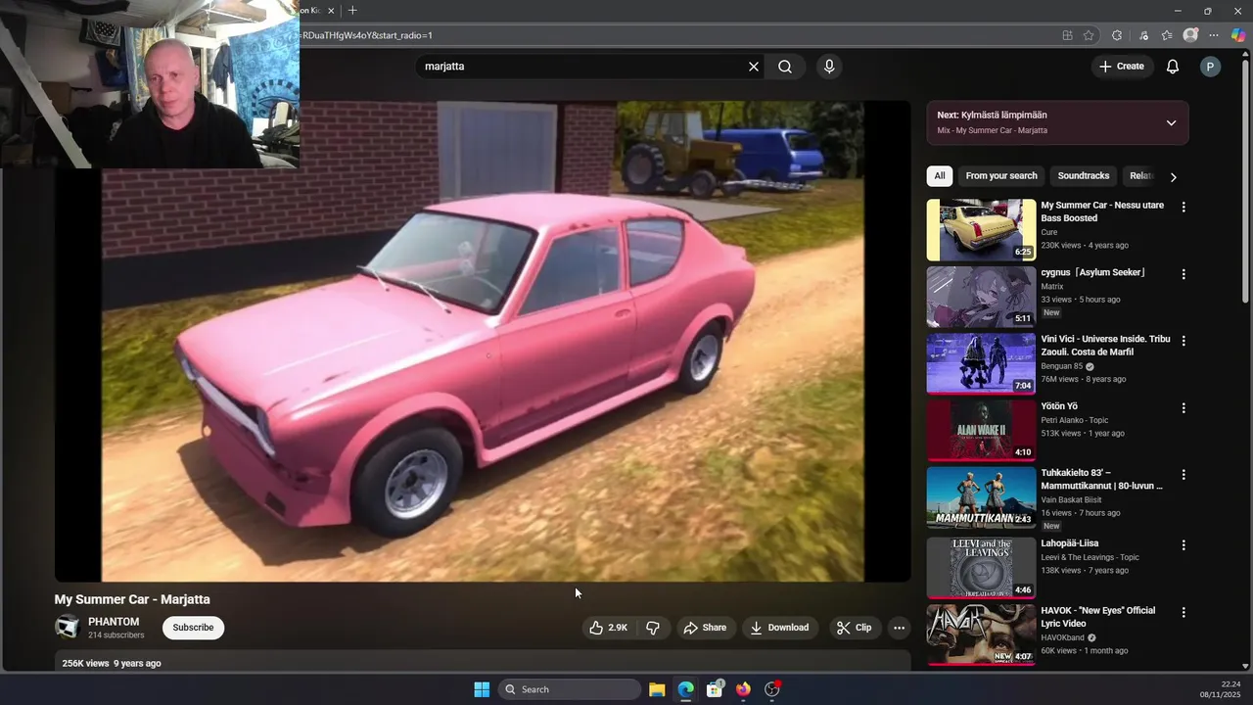The image size is (1253, 705).
Task: Add this page to favorites star
Action: coord(1089,35)
